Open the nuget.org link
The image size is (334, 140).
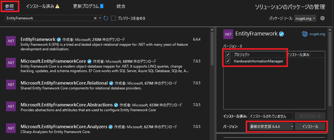pyautogui.click(x=317, y=34)
